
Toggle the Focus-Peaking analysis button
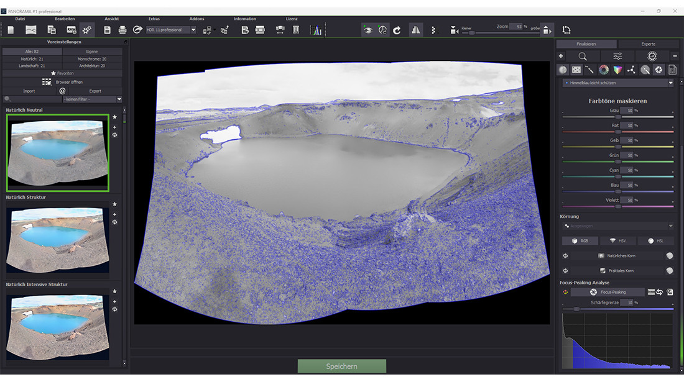pyautogui.click(x=608, y=292)
